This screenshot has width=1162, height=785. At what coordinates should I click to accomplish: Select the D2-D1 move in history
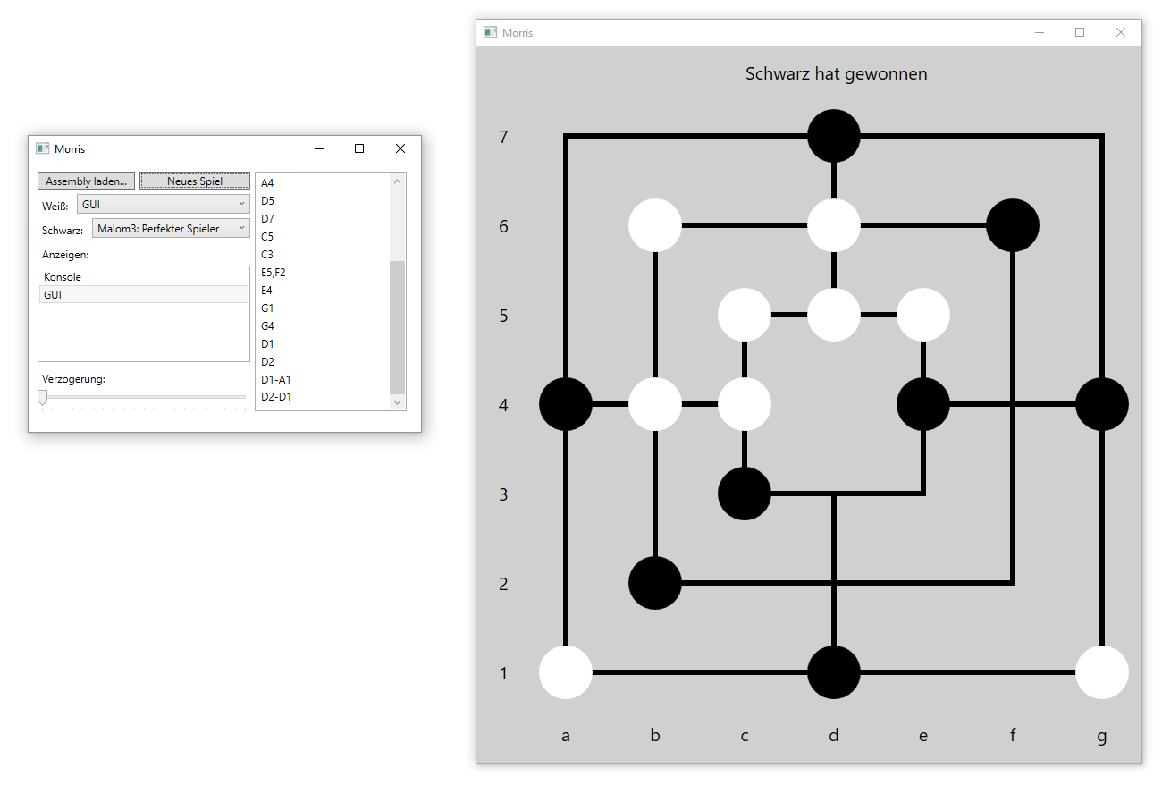pyautogui.click(x=276, y=397)
